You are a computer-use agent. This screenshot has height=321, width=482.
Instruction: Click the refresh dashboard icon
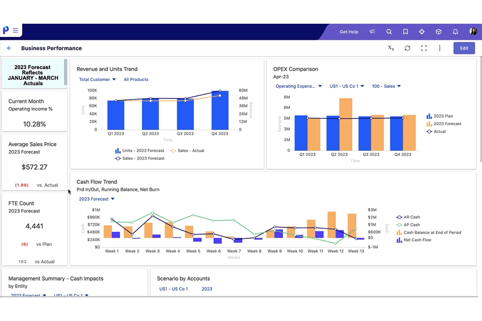click(407, 48)
